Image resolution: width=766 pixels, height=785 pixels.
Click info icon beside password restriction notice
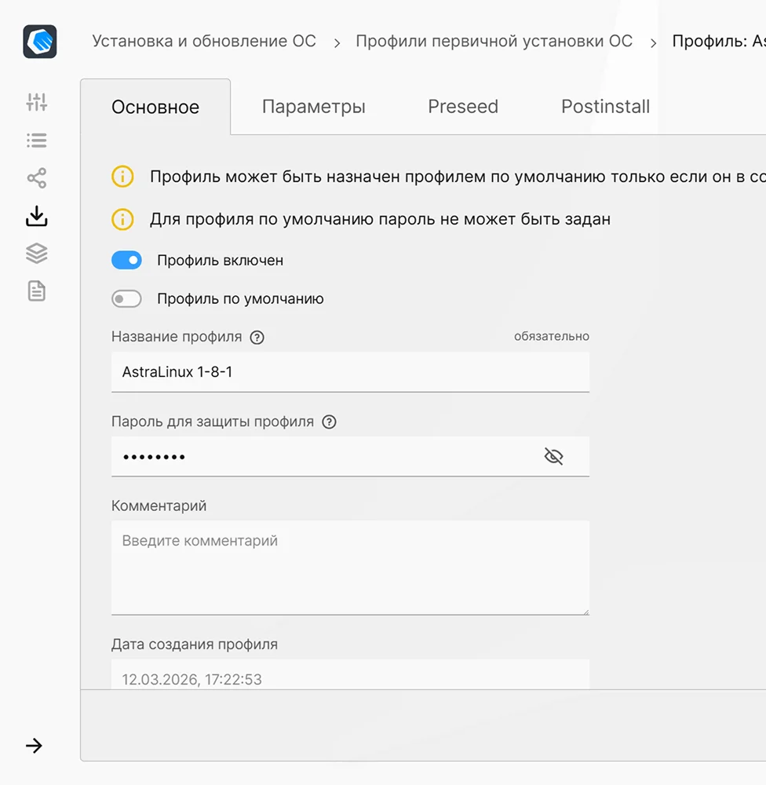[x=122, y=219]
